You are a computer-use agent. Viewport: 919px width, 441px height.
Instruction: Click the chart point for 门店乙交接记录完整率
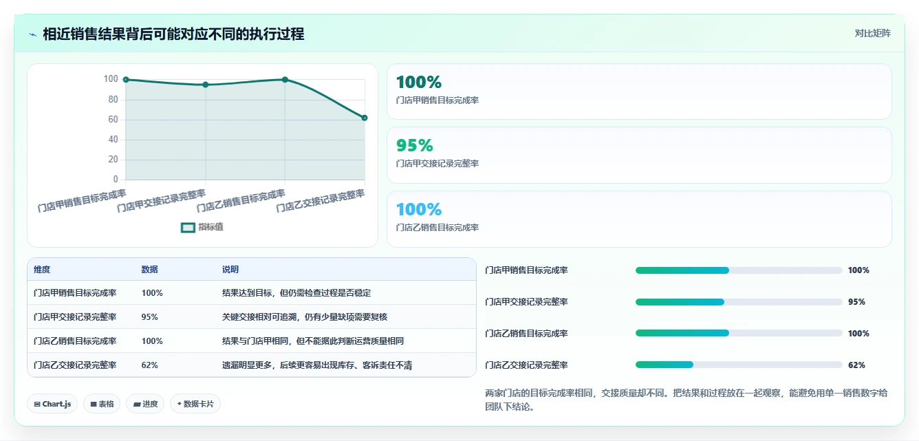[365, 118]
